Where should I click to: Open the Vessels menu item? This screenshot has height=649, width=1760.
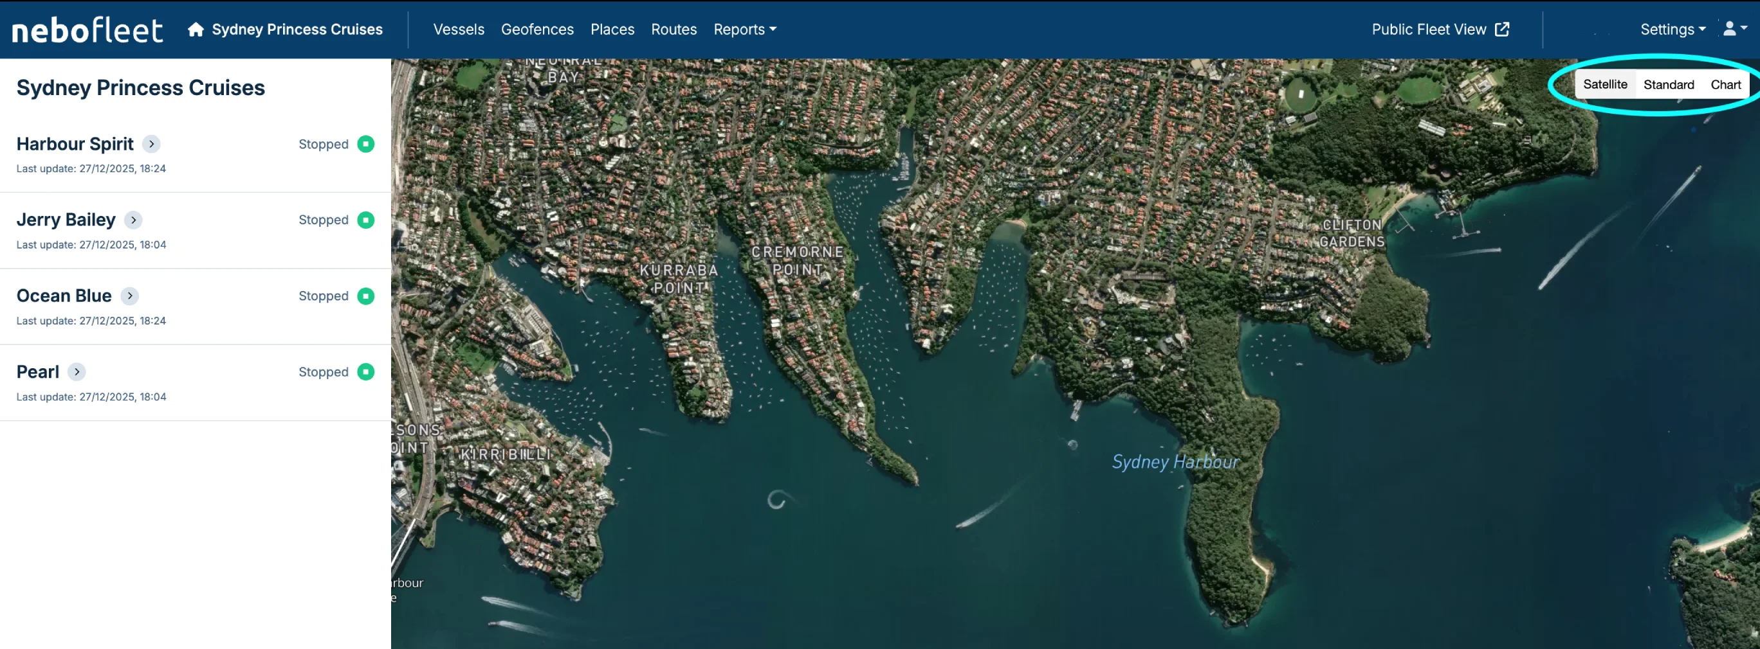459,30
